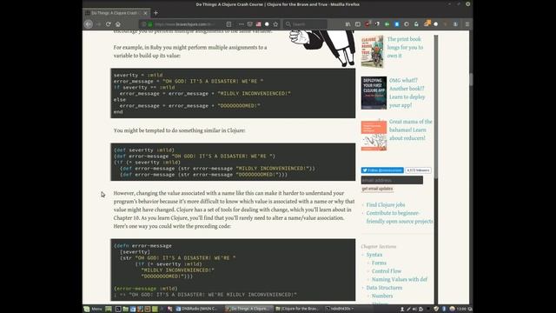Viewport: 556px width, 313px height.
Task: Switch to '[Clojure for the Brav...' taskbar window
Action: [x=299, y=309]
